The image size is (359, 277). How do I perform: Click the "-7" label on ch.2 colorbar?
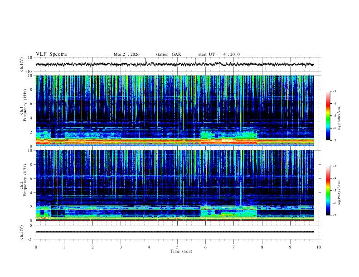click(x=334, y=215)
